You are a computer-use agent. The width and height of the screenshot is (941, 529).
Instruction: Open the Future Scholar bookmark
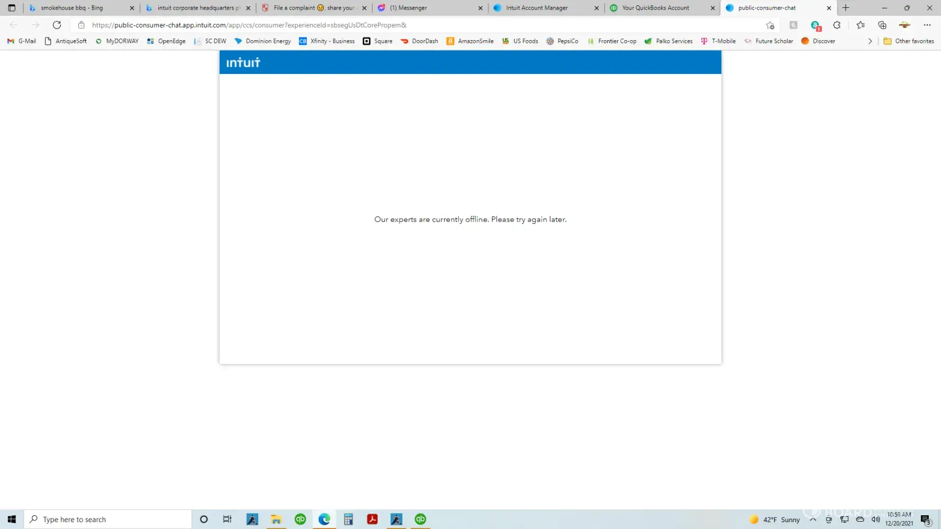click(768, 41)
